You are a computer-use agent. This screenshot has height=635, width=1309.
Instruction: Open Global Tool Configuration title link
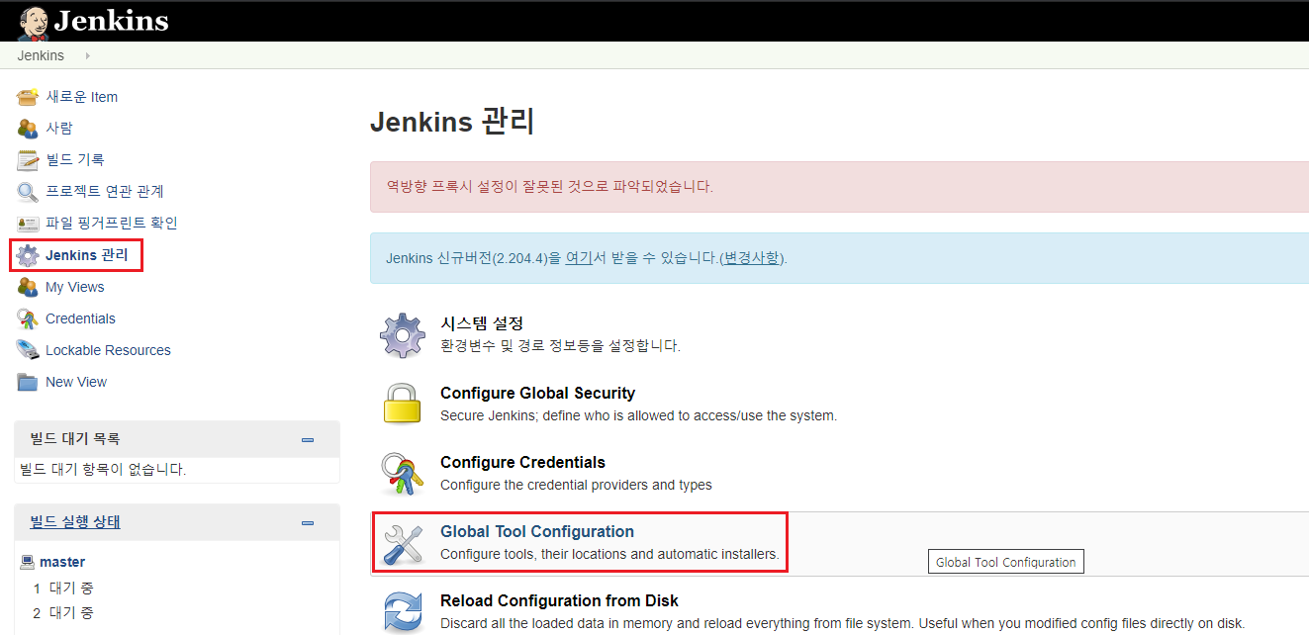[x=537, y=531]
